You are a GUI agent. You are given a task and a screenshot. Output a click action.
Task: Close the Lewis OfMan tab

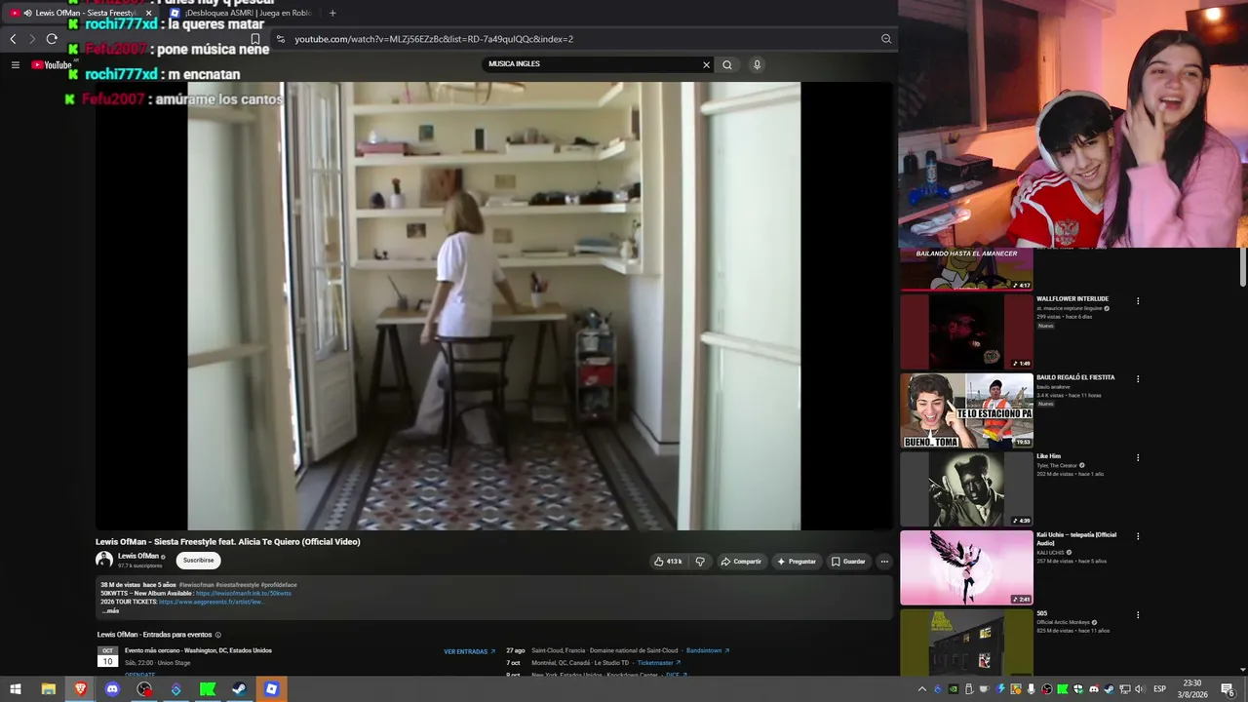pyautogui.click(x=149, y=13)
